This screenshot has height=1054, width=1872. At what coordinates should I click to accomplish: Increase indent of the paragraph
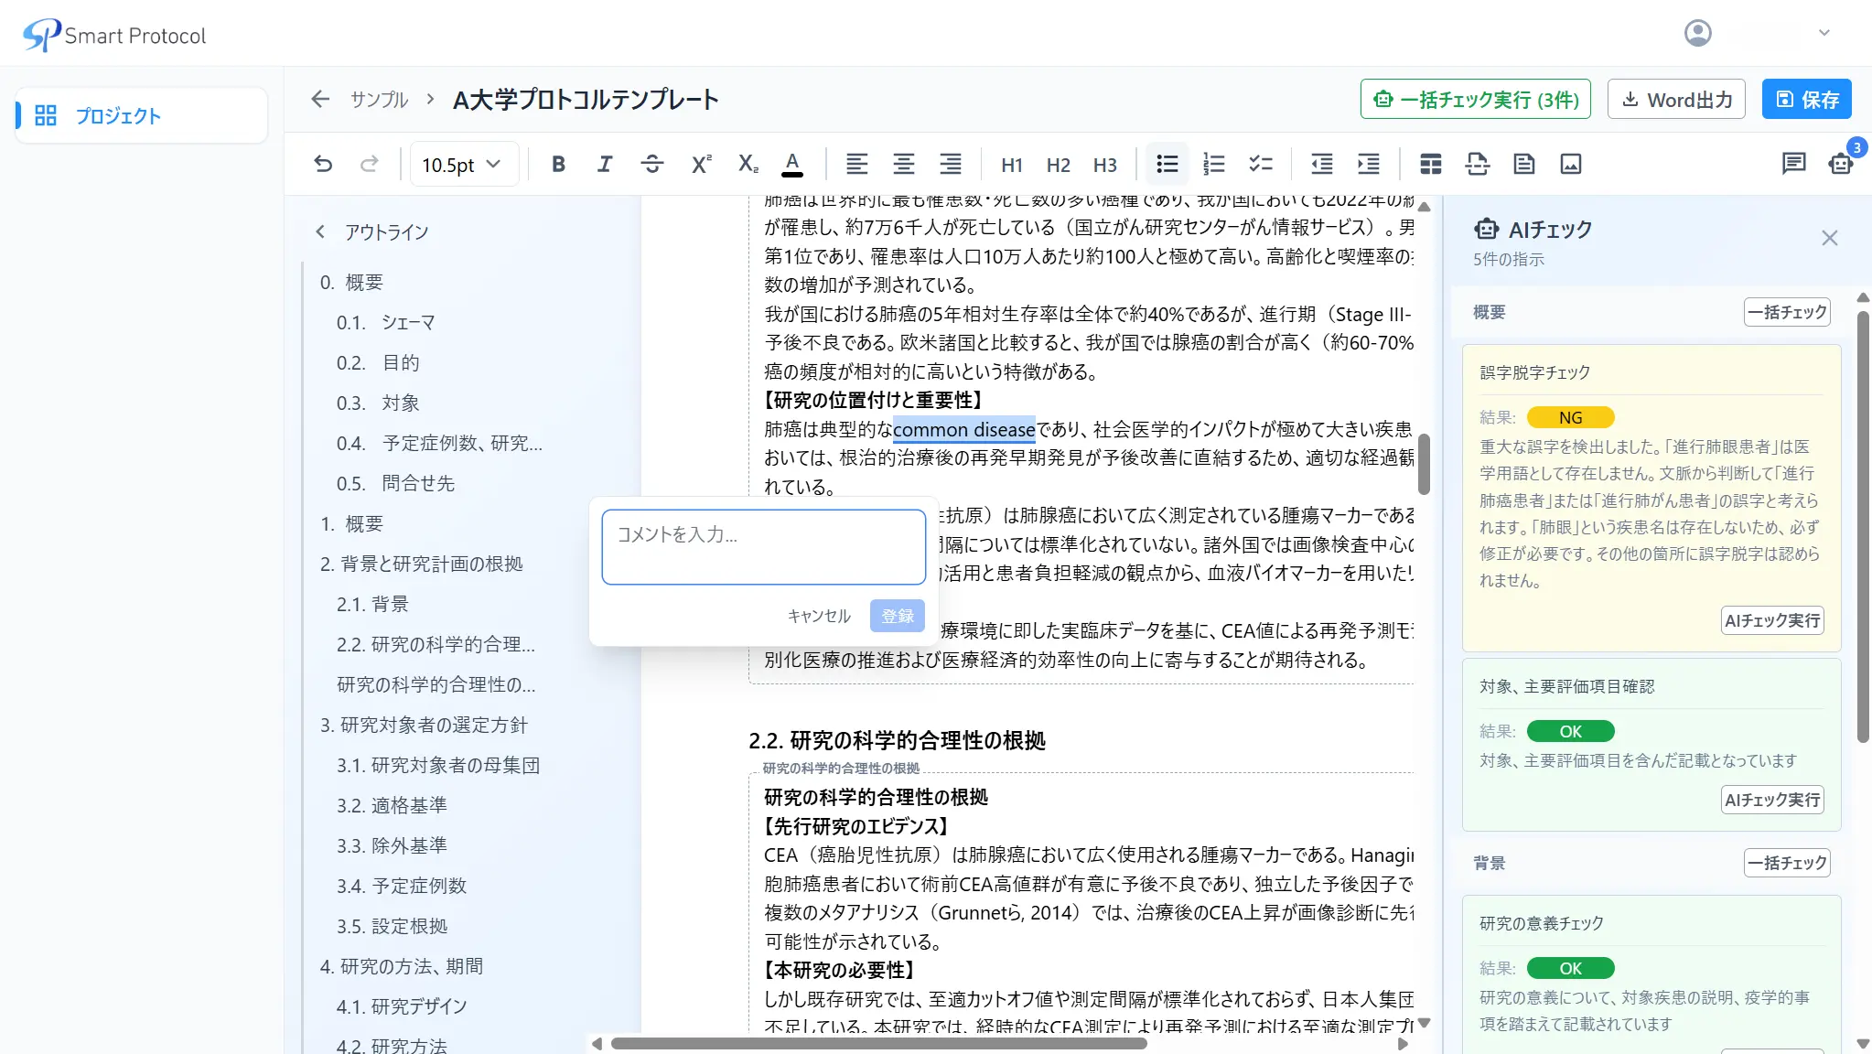[x=1368, y=164]
